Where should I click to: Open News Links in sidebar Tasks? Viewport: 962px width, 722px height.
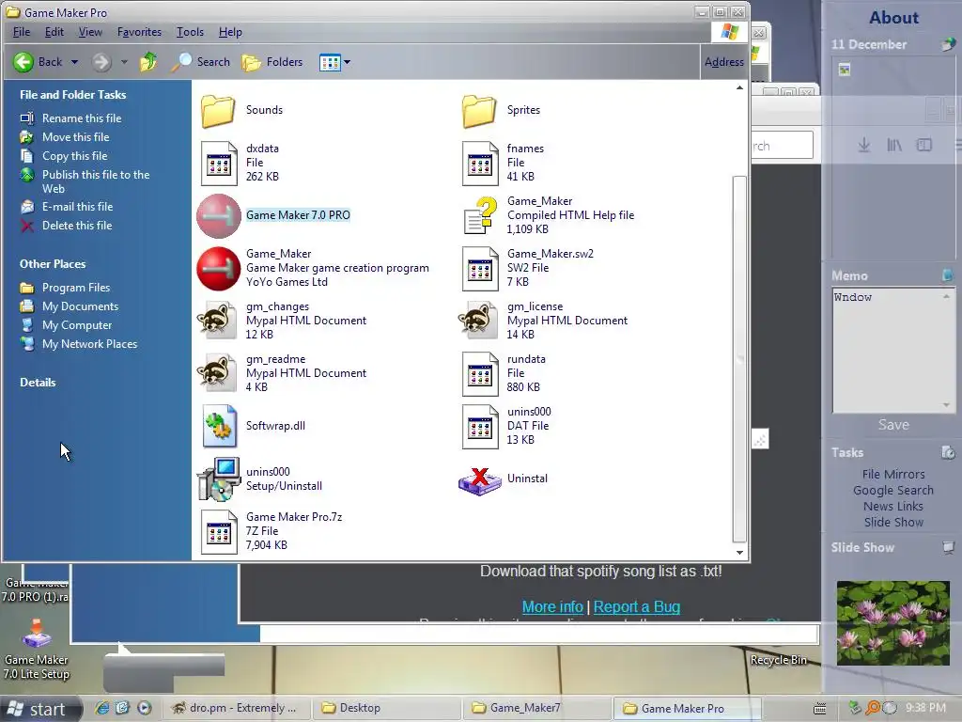click(893, 507)
